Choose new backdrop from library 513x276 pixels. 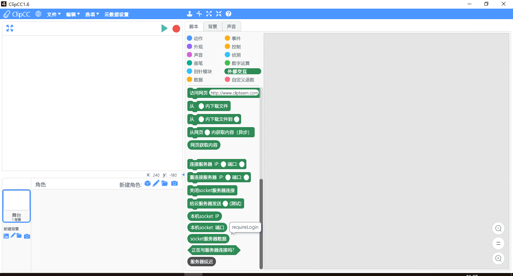click(x=6, y=236)
